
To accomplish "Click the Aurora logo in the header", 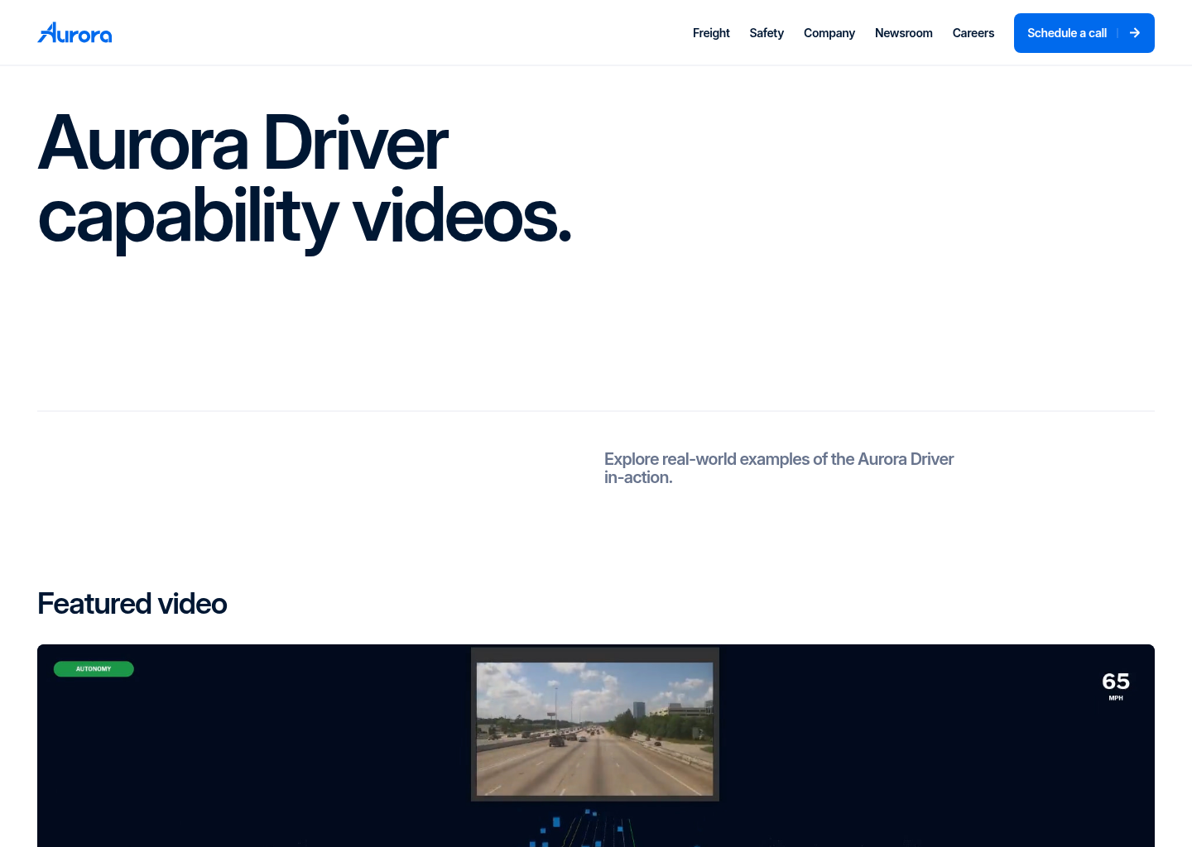I will [74, 33].
